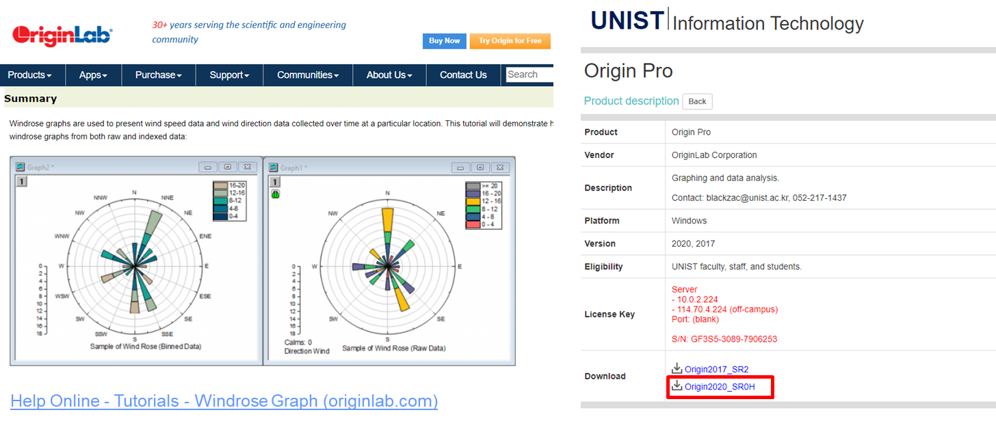
Task: Click the eligibility value text
Action: (738, 267)
